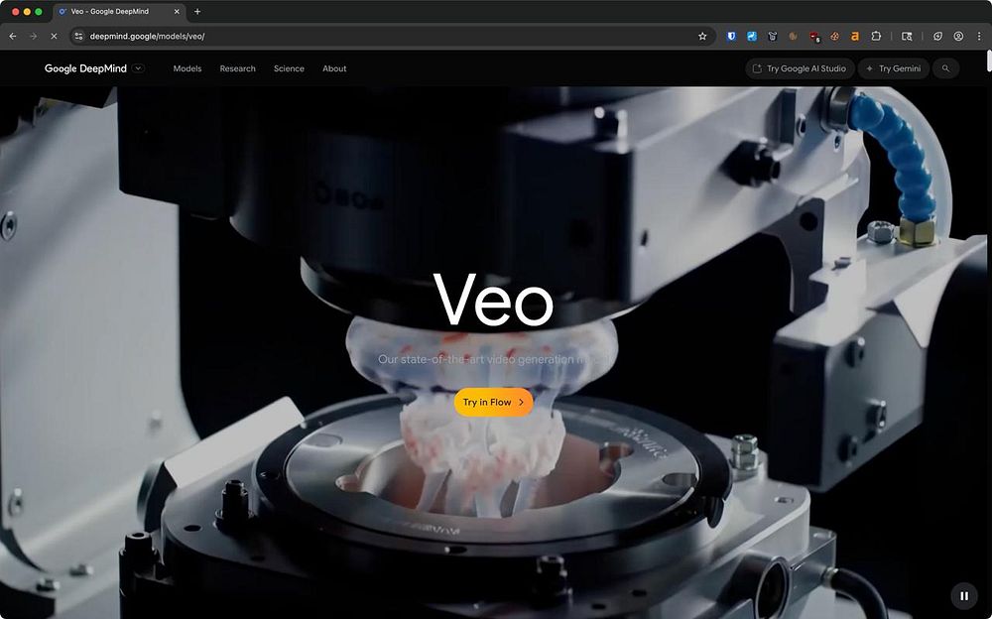
Task: Open the tab search media icon
Action: 907,36
